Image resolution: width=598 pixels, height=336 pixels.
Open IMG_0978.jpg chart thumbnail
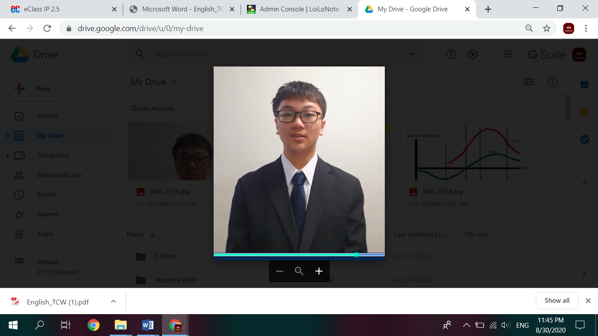tap(465, 151)
